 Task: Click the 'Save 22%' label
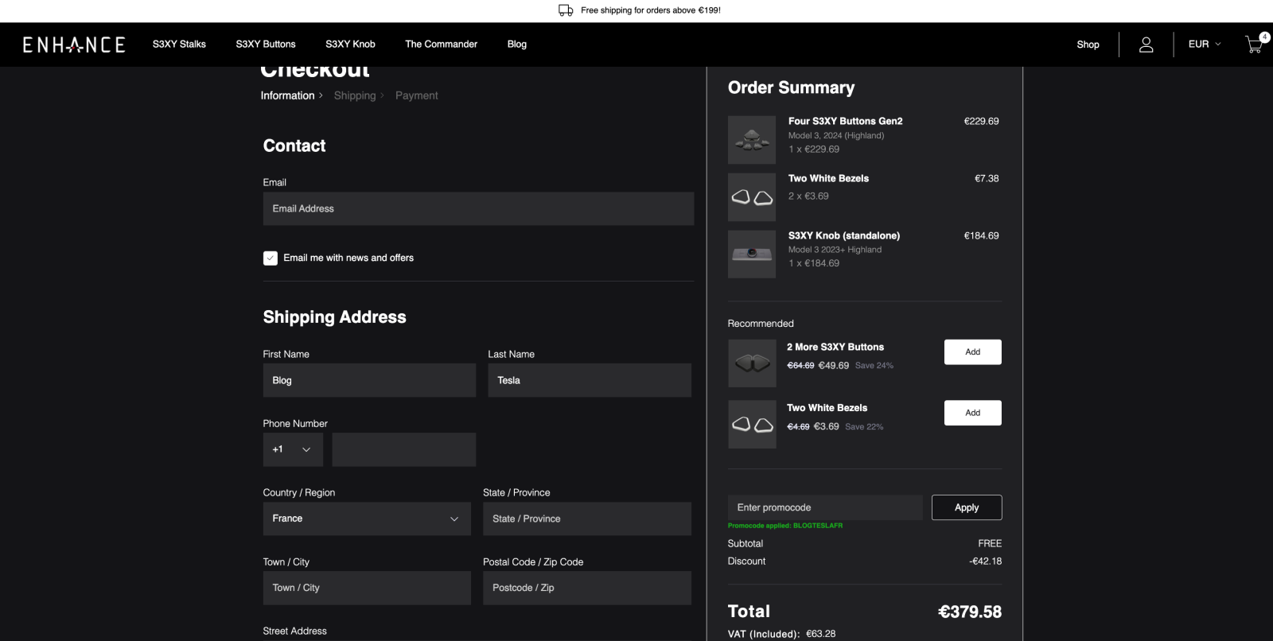pos(864,427)
